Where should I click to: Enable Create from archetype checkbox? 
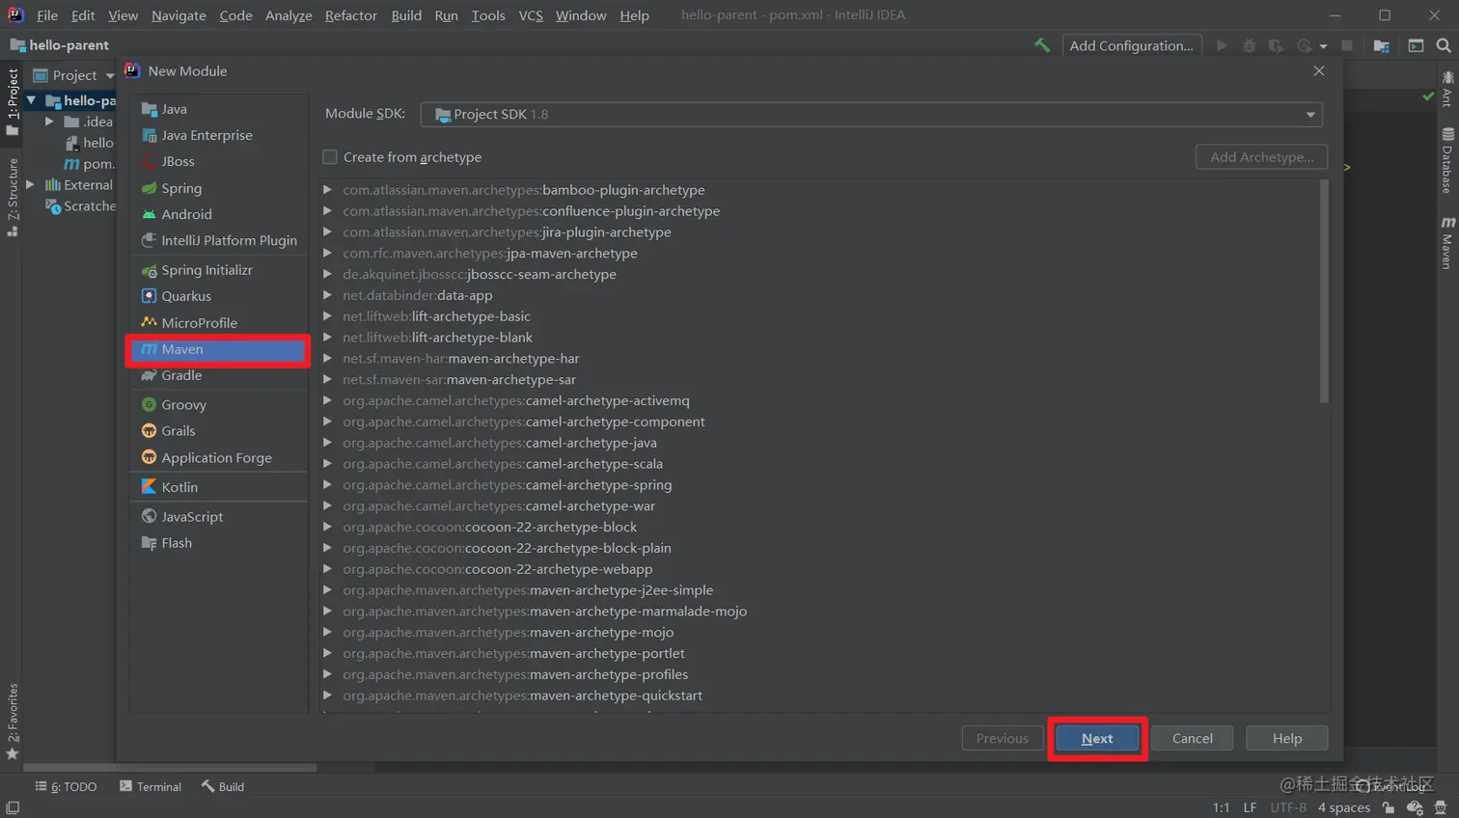tap(330, 156)
